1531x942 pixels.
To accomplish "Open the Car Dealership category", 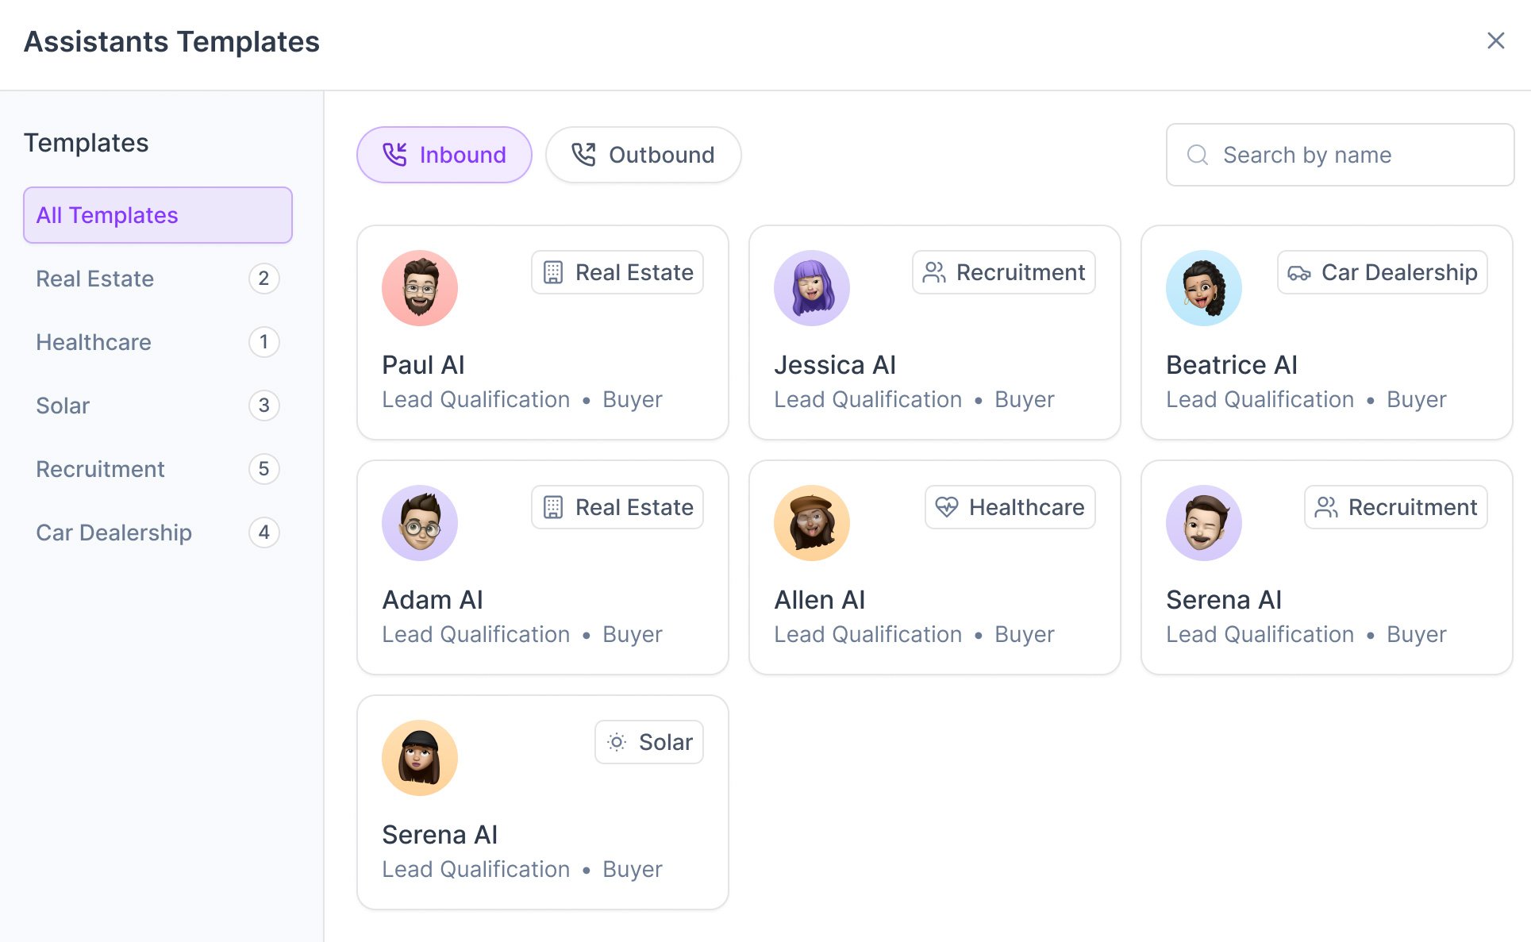I will 113,533.
